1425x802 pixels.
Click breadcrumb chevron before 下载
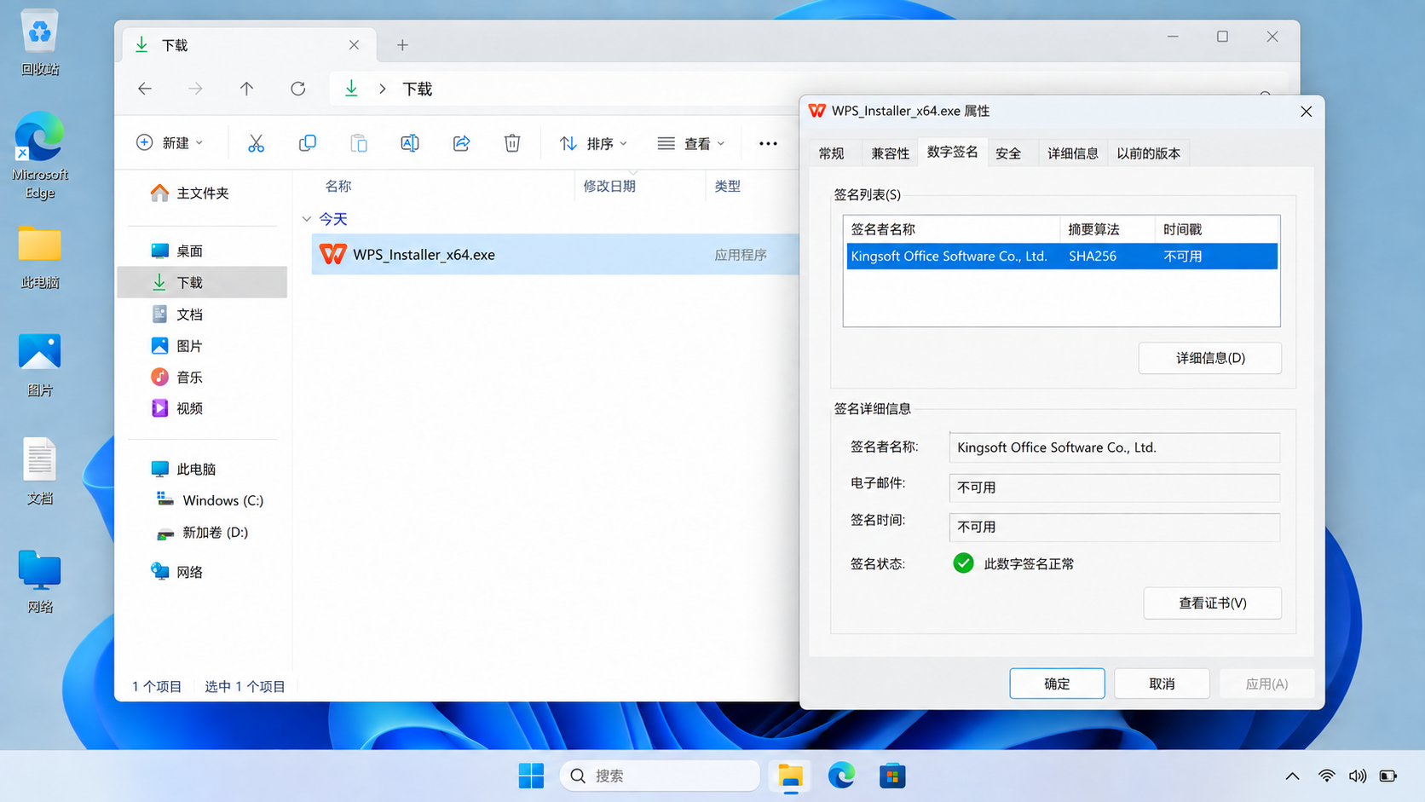point(383,89)
